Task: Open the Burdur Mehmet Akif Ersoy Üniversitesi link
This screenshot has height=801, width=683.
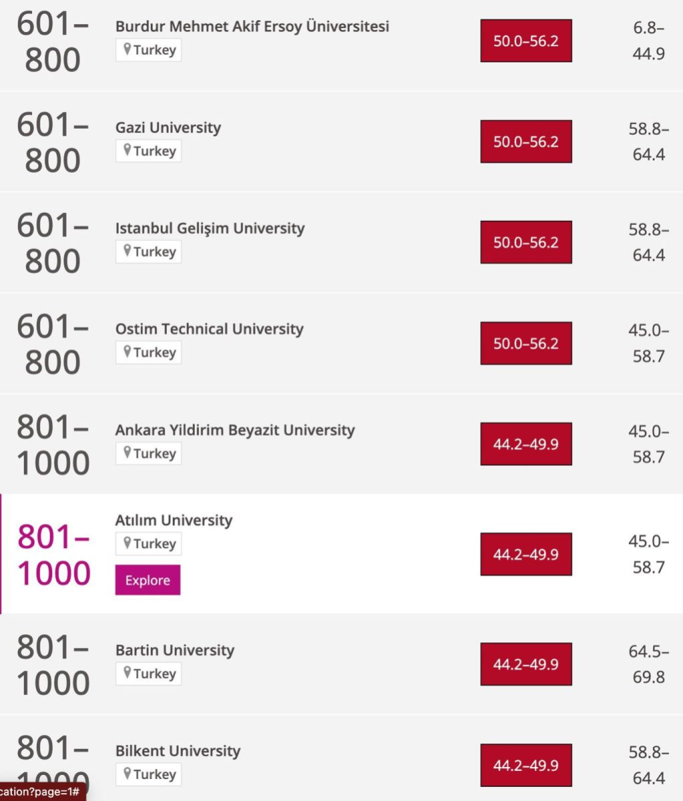Action: 252,27
